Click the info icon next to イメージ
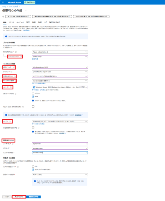The width and height of the screenshot is (165, 201). tap(11, 87)
